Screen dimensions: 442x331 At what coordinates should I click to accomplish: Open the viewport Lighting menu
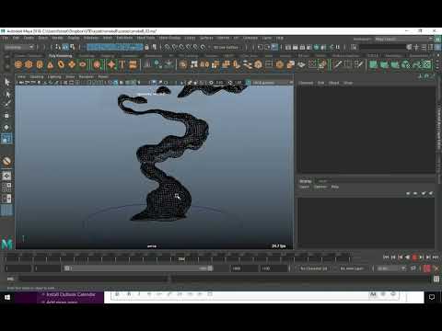[54, 76]
